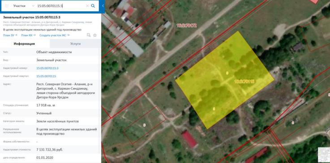Follow the Создать участок ЖС link
Screen dimensions: 330x163
point(55,35)
